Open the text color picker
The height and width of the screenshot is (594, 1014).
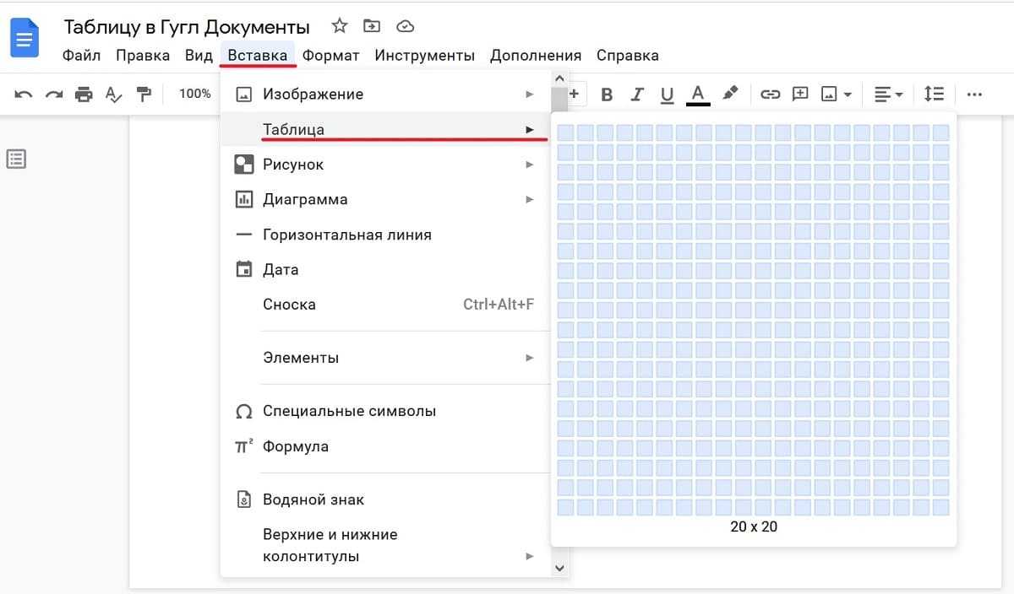click(x=698, y=94)
